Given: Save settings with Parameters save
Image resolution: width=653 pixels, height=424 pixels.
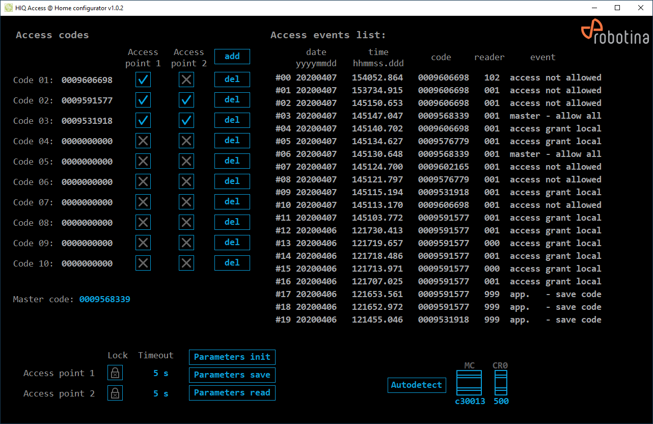Looking at the screenshot, I should click(232, 375).
